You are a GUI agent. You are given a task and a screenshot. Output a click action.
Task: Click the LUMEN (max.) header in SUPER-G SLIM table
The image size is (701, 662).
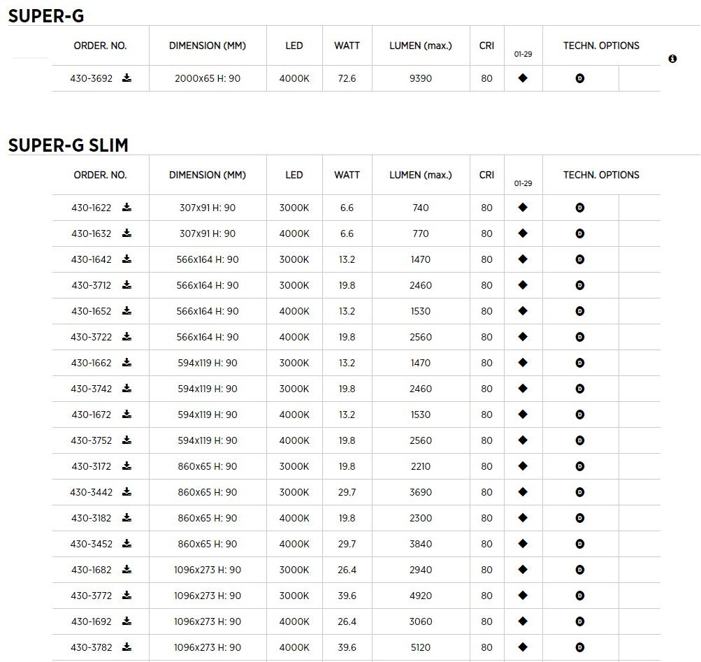pos(420,175)
